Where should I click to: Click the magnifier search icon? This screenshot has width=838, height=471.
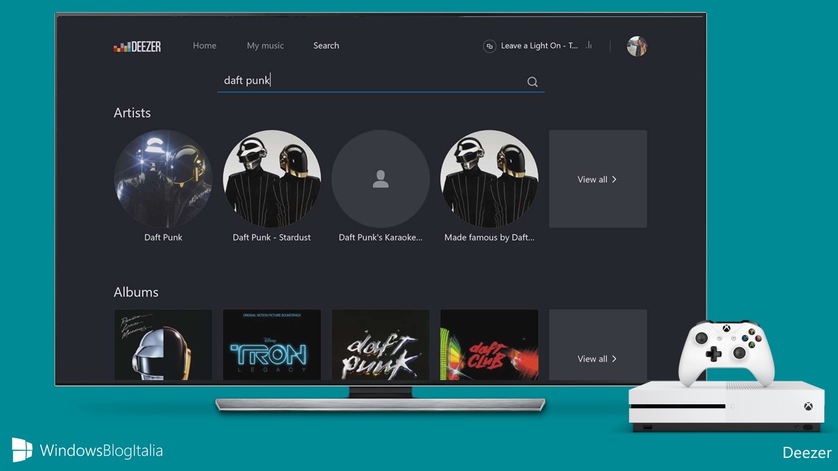[532, 82]
